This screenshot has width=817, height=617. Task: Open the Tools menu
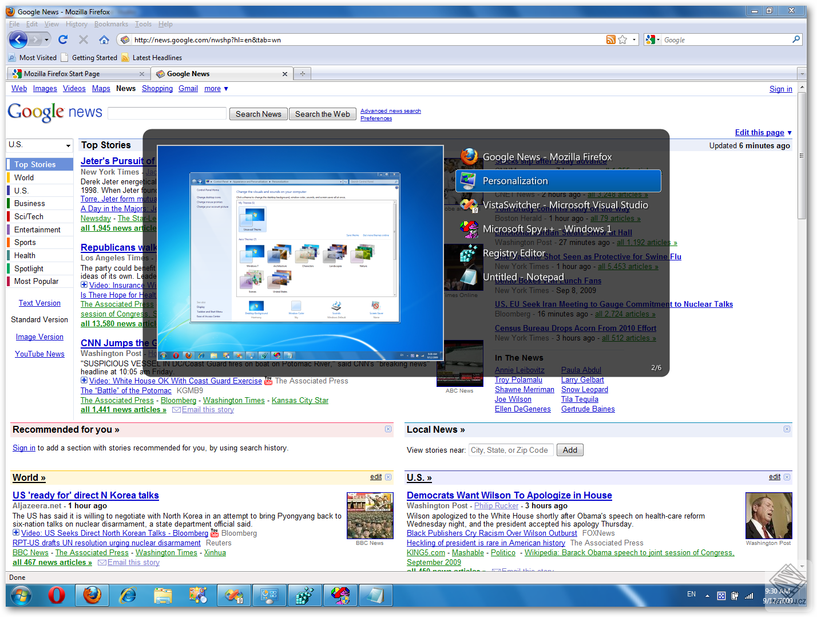pos(143,24)
